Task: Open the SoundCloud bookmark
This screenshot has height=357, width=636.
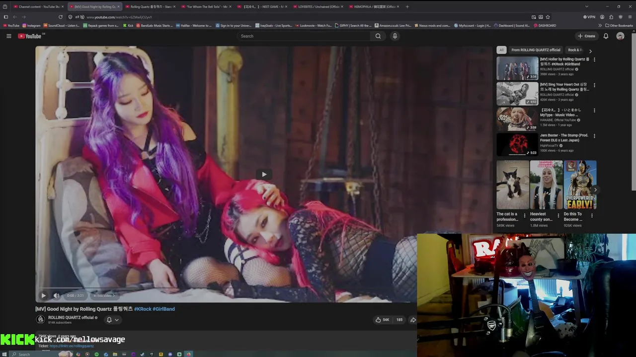Action: click(x=61, y=25)
